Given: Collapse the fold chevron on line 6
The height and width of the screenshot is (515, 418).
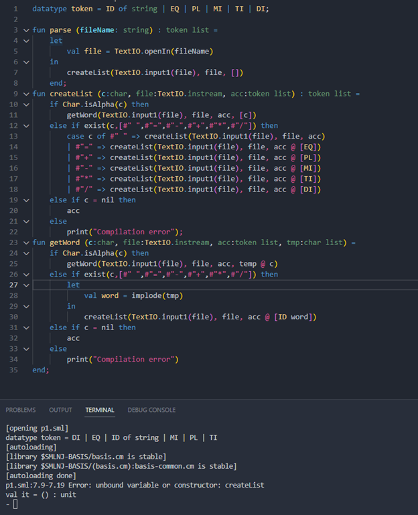Looking at the screenshot, I should 26,62.
